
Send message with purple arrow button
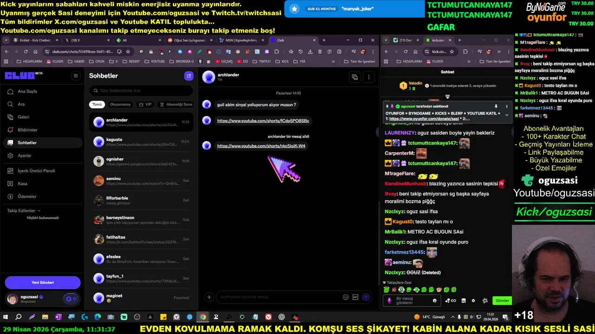[x=366, y=297]
